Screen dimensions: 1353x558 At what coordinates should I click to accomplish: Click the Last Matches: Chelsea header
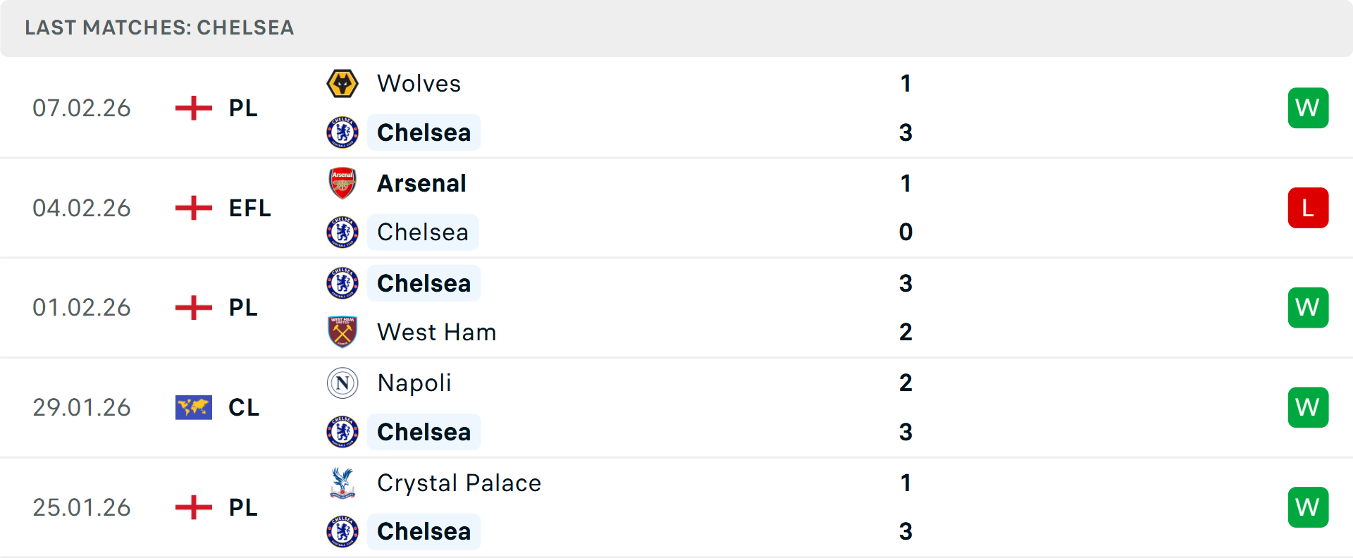click(159, 27)
